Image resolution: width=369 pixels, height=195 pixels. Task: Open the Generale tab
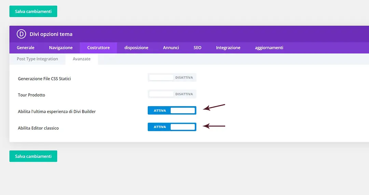(25, 48)
